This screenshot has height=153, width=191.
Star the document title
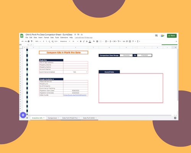(75, 34)
